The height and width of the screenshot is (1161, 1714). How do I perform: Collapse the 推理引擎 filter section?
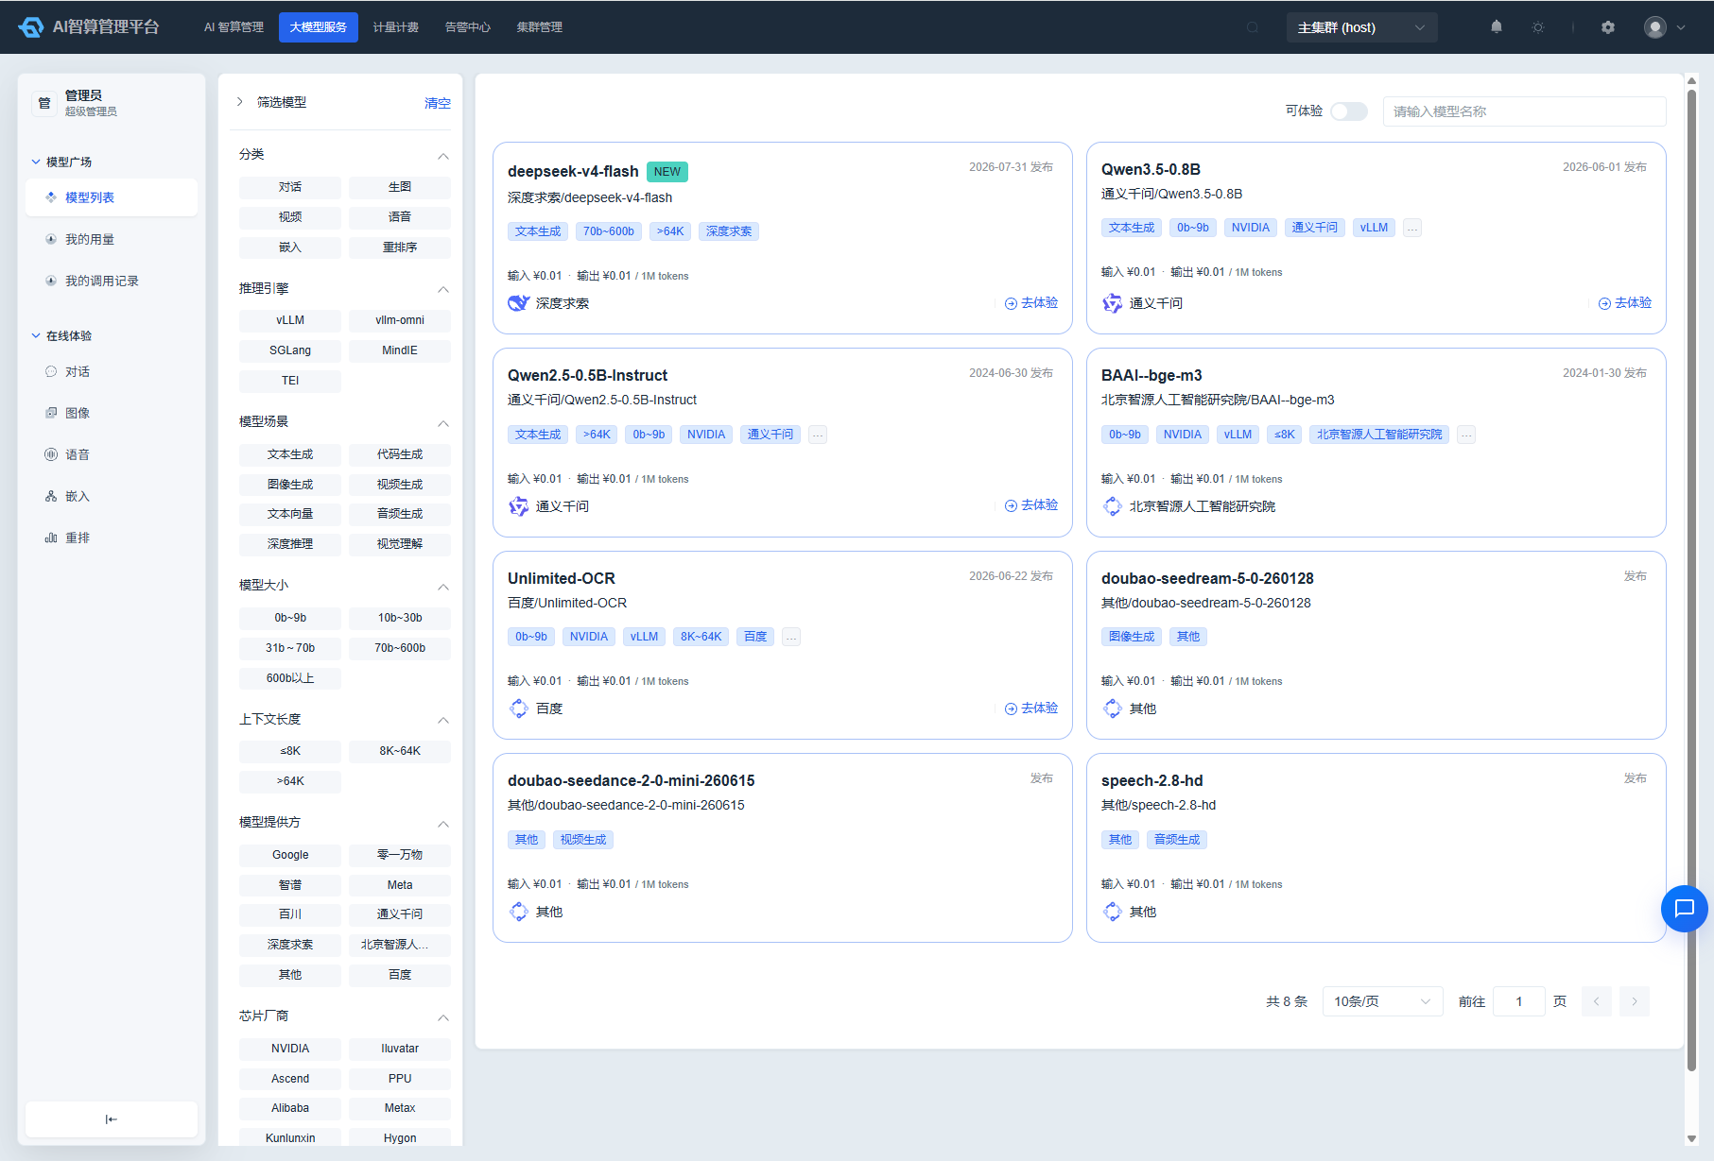pyautogui.click(x=443, y=289)
